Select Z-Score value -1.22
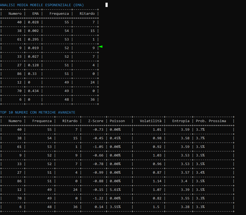The image size is (246, 215). click(98, 198)
